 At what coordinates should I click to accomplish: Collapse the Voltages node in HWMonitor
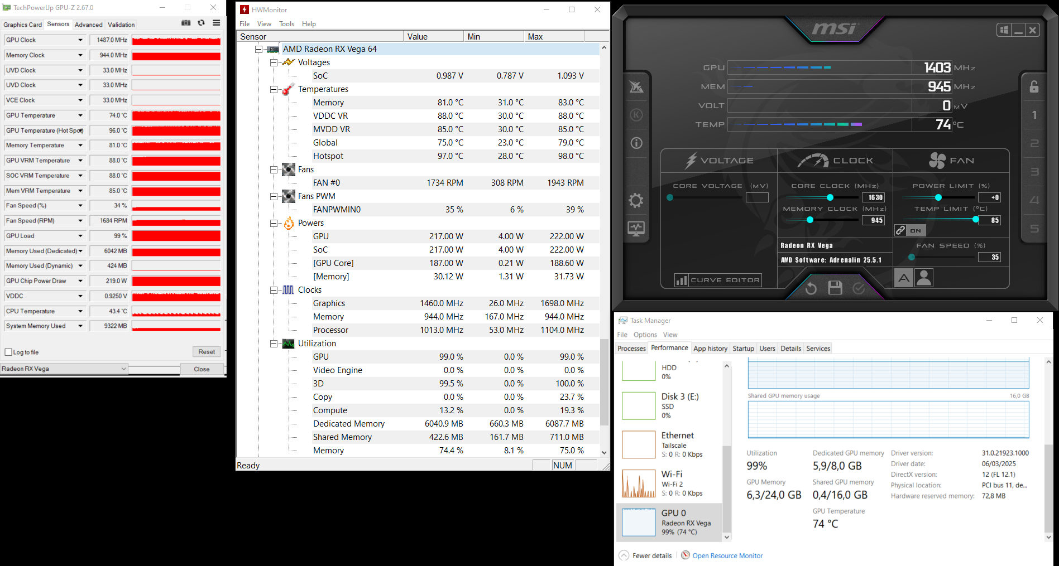(274, 62)
